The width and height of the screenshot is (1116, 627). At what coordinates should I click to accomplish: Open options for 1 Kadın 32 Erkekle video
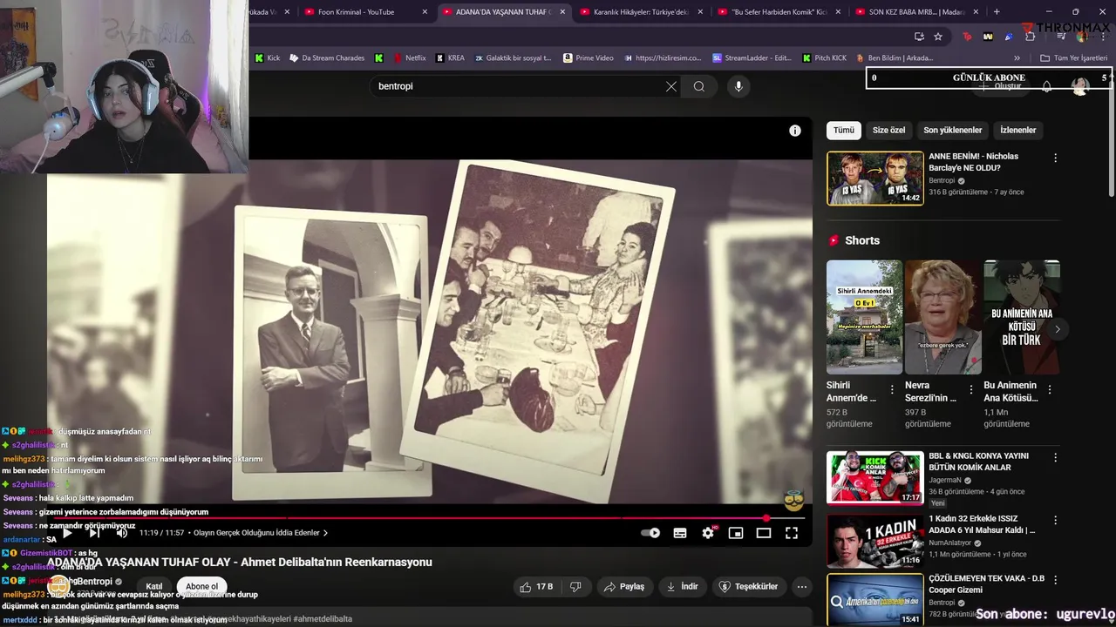point(1056,521)
